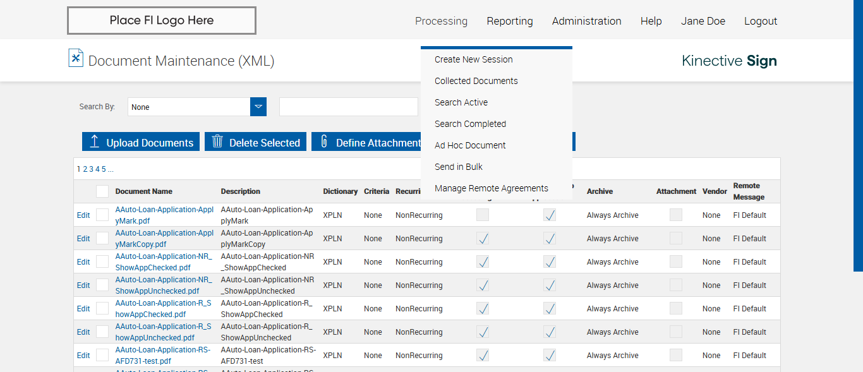Edit the AAuto-Loan-Application-ApplyMarkCopy.pdf row
The width and height of the screenshot is (863, 372).
83,239
